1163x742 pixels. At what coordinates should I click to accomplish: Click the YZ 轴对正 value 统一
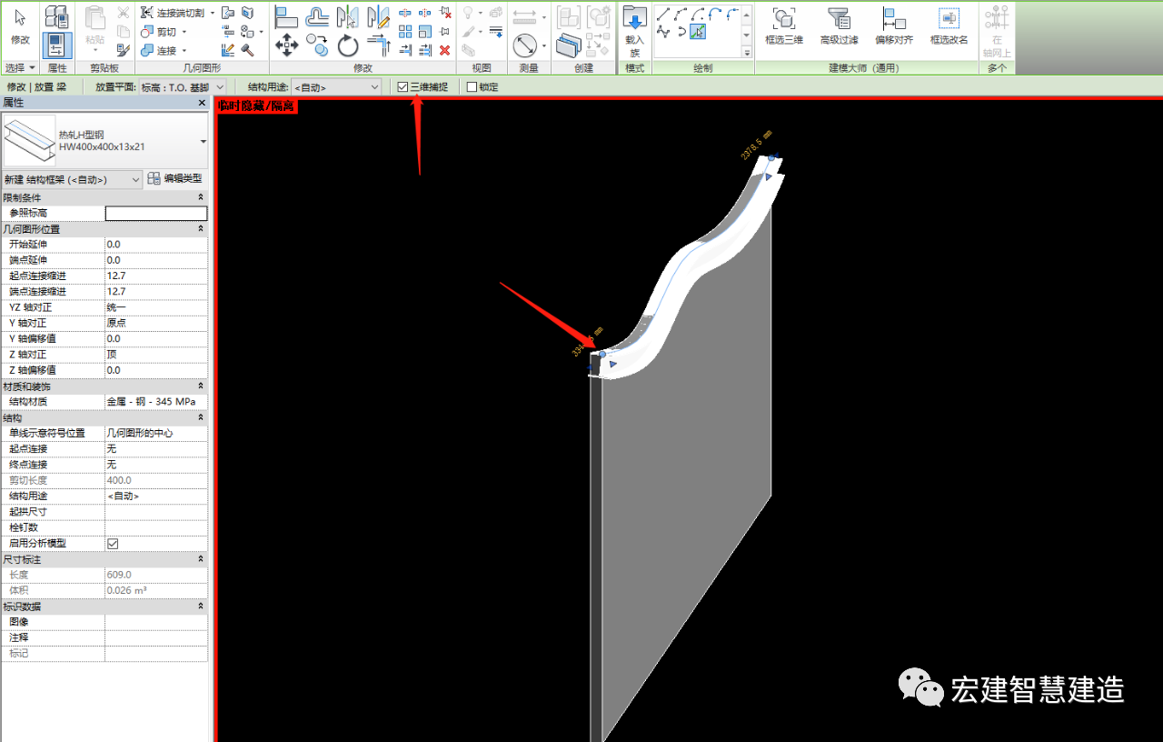point(156,307)
